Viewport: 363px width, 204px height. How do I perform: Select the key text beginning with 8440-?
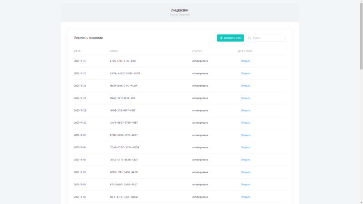click(123, 98)
